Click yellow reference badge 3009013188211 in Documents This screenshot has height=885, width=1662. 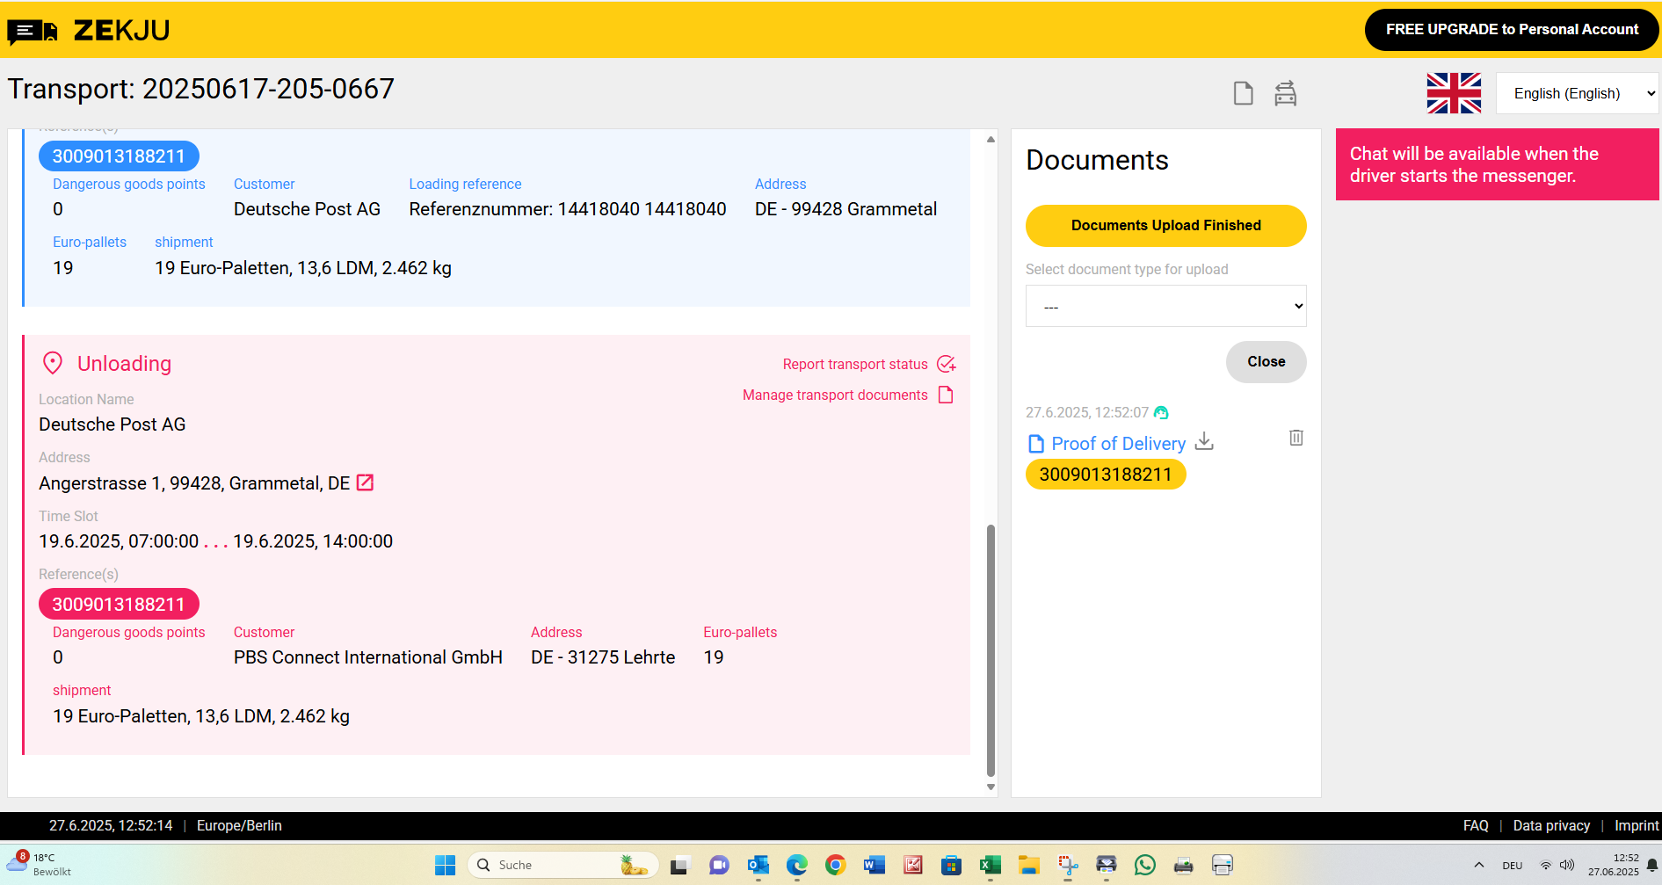pyautogui.click(x=1106, y=475)
